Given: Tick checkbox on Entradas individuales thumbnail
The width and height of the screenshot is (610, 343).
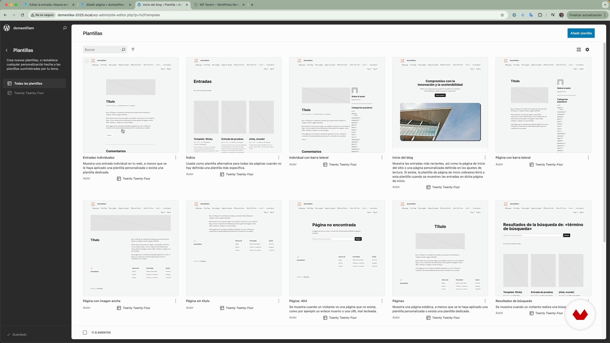Looking at the screenshot, I should pyautogui.click(x=87, y=61).
